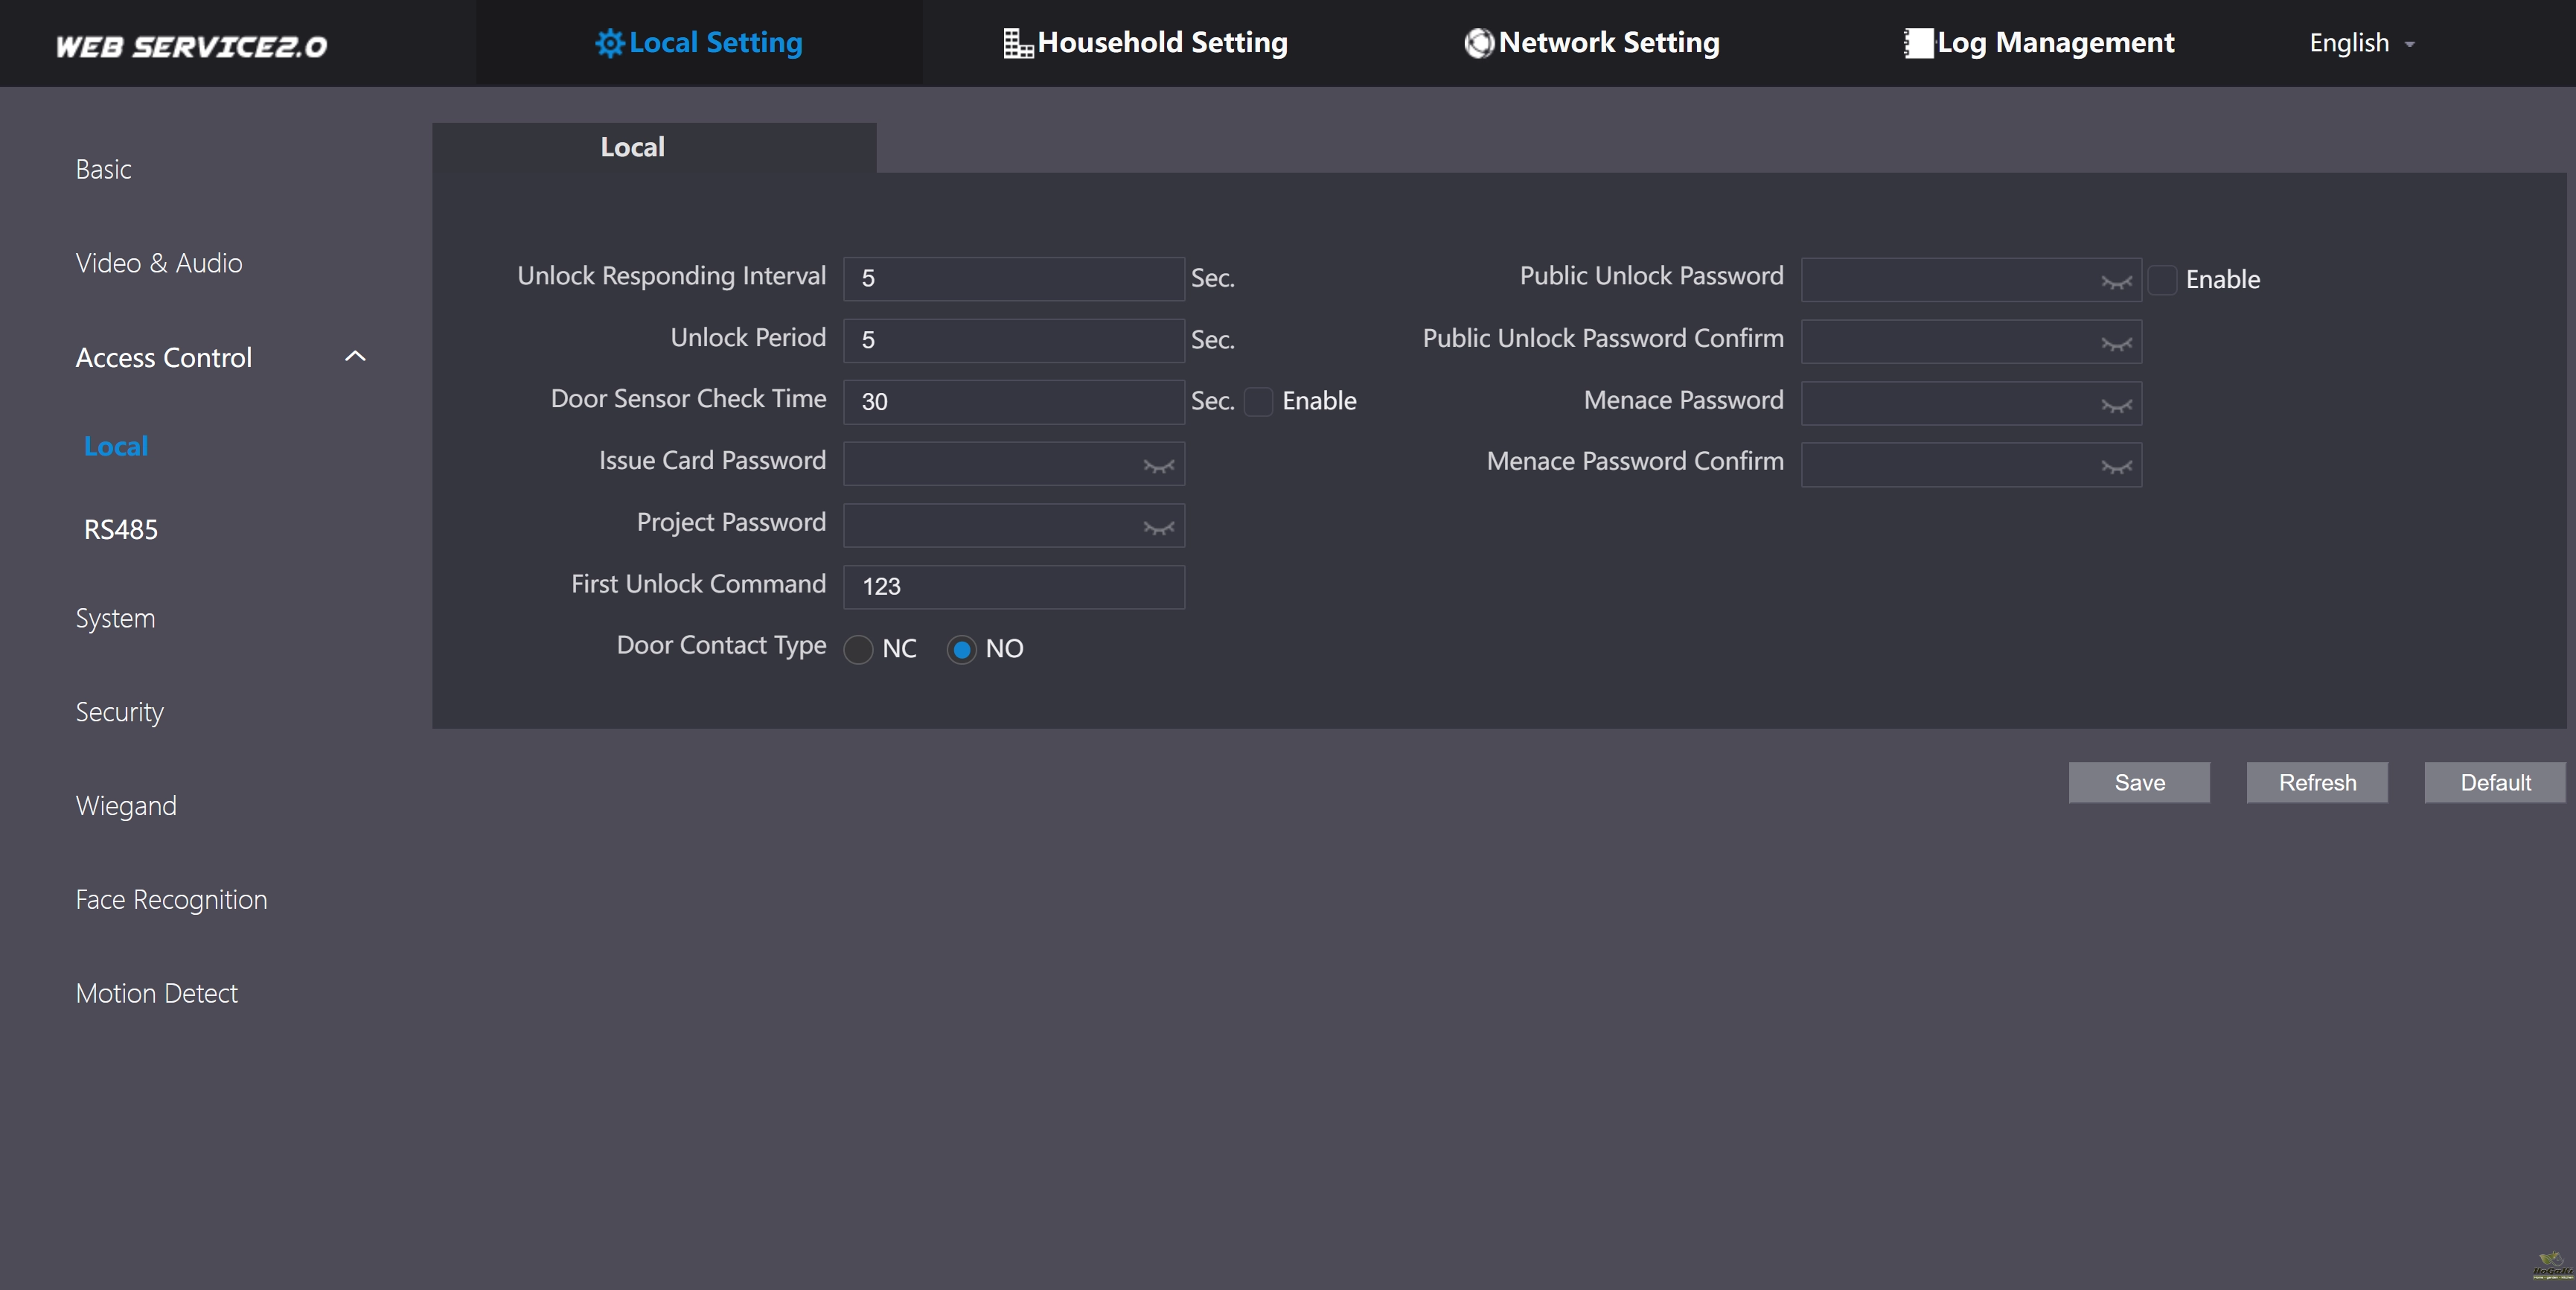
Task: Reveal Menace Password with eye icon
Action: [x=2116, y=406]
